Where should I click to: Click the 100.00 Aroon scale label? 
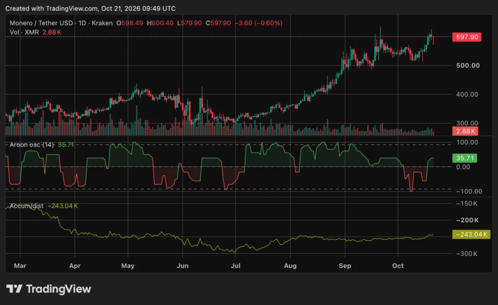tap(467, 143)
